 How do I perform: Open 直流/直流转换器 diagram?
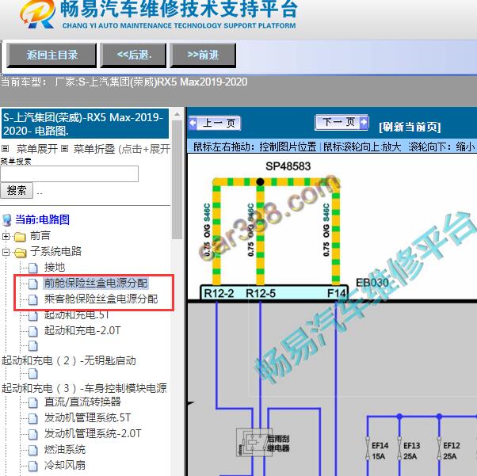[82, 402]
